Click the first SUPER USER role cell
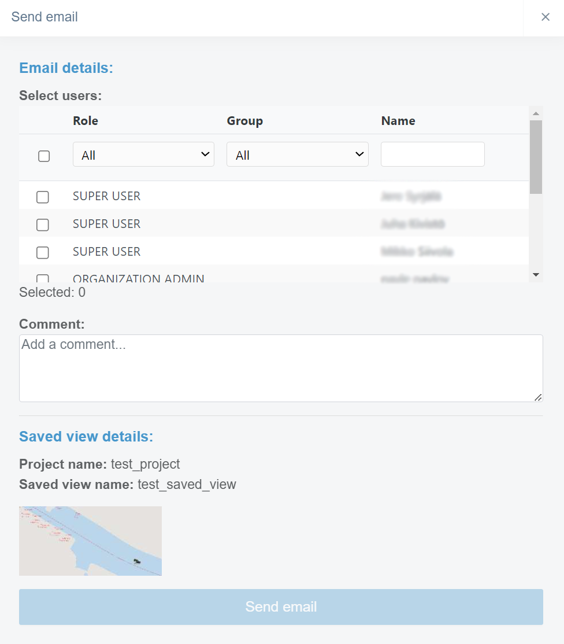The height and width of the screenshot is (644, 564). tap(107, 196)
